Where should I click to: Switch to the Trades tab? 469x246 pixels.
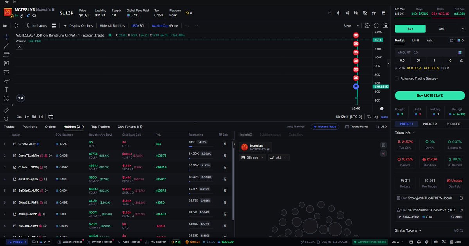(9, 127)
